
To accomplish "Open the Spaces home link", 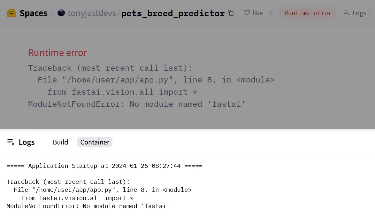I will coord(33,13).
